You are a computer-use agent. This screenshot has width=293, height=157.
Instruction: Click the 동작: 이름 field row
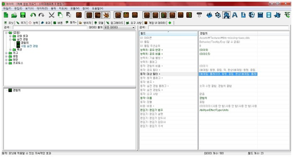point(168,98)
